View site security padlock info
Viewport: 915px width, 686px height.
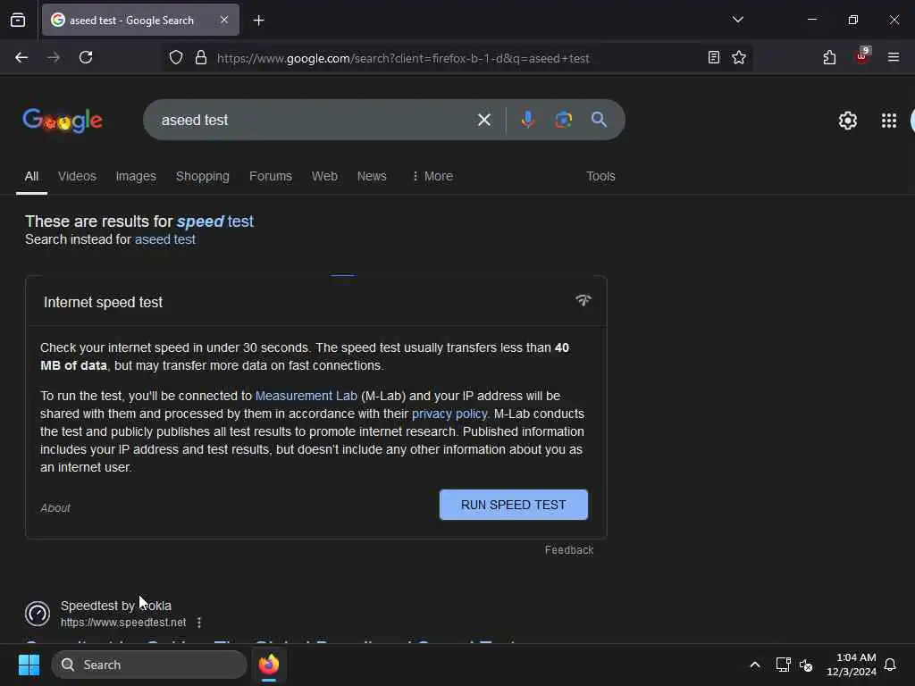[x=201, y=57]
